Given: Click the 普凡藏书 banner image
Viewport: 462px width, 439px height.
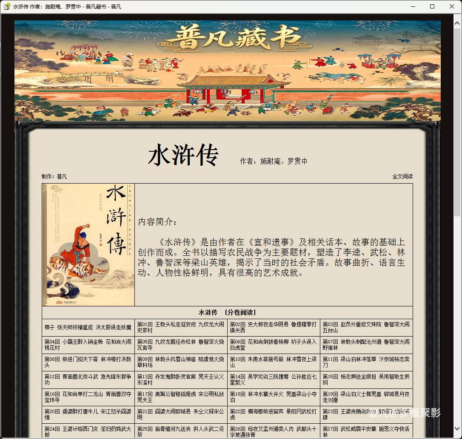Looking at the screenshot, I should tap(228, 71).
